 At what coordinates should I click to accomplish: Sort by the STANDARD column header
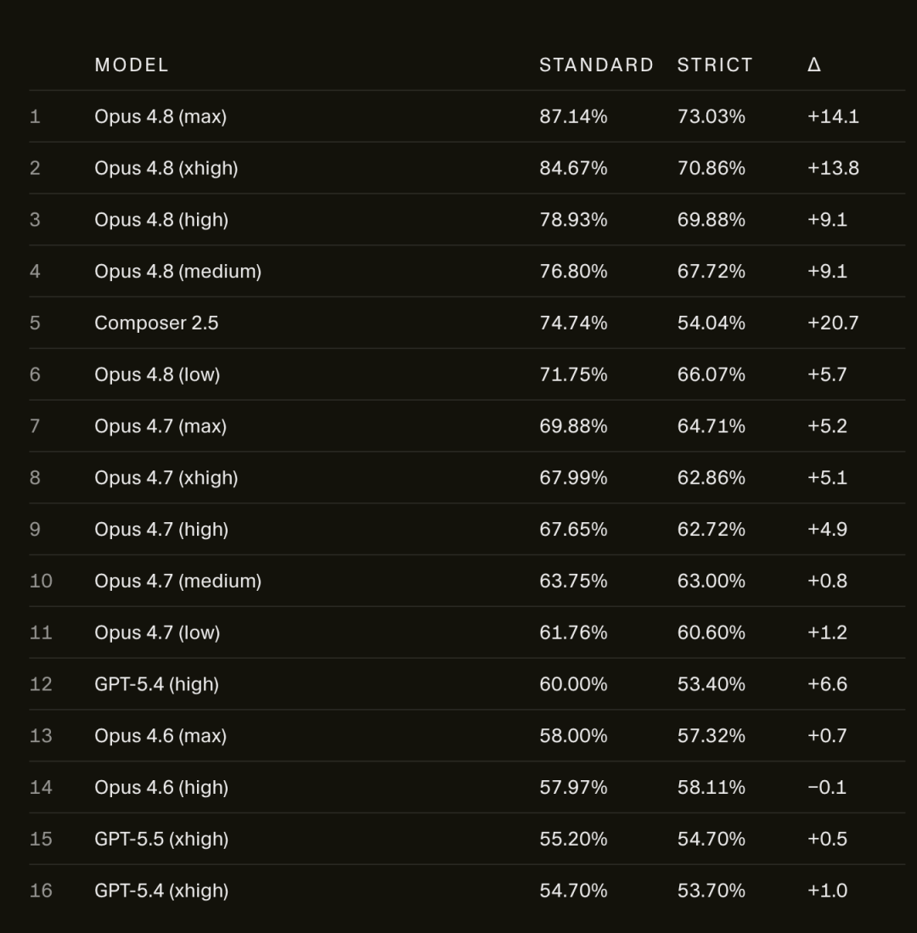[x=596, y=65]
